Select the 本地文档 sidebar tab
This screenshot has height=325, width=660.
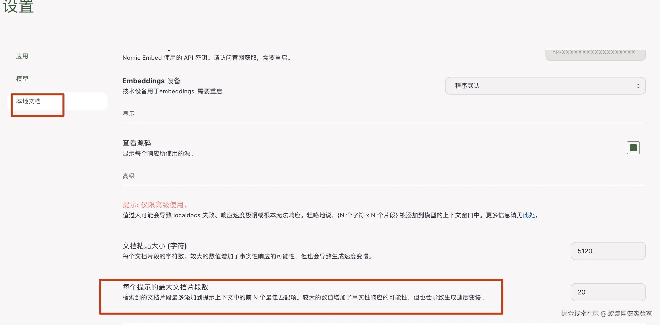pyautogui.click(x=28, y=101)
